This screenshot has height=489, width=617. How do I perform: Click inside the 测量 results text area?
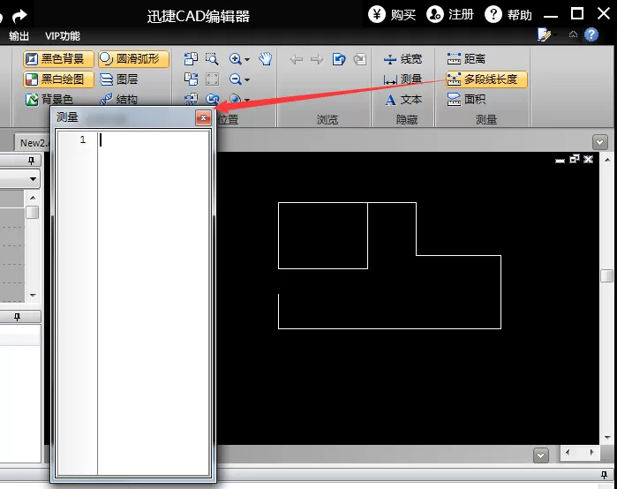tap(154, 303)
